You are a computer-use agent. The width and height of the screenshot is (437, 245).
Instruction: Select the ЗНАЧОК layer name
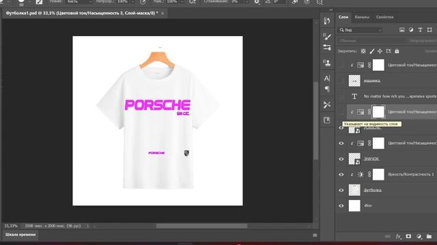371,159
